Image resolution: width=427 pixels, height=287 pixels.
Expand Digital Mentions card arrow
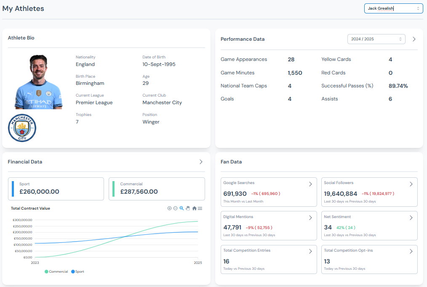[310, 218]
